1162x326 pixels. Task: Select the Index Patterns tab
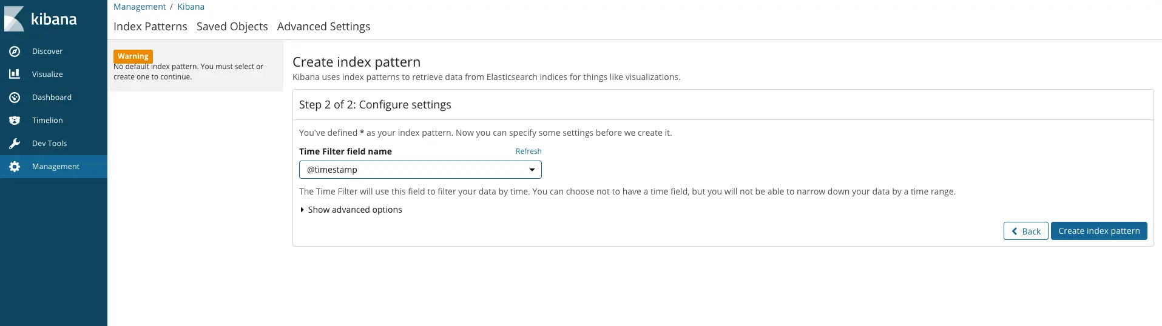pyautogui.click(x=150, y=27)
